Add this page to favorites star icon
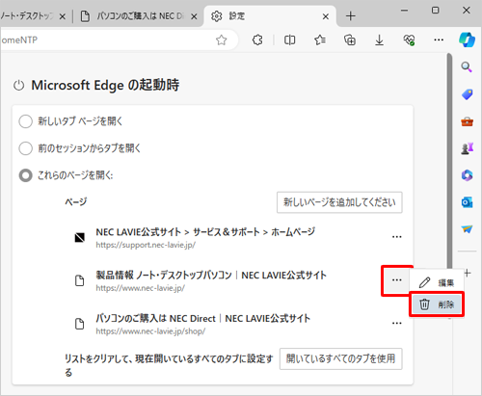This screenshot has height=396, width=482. tap(222, 40)
